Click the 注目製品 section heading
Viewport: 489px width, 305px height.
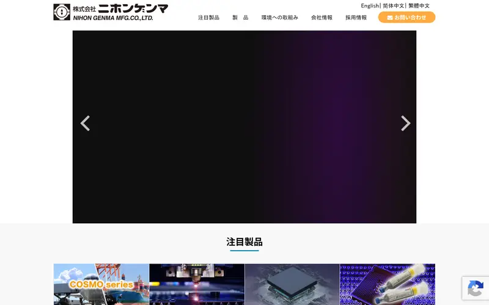click(244, 242)
